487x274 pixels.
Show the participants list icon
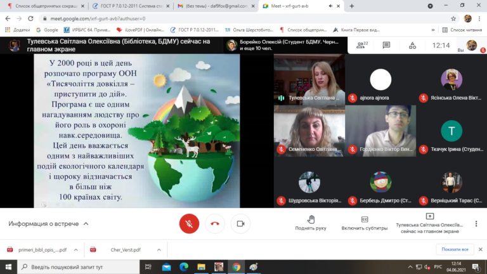click(x=362, y=46)
